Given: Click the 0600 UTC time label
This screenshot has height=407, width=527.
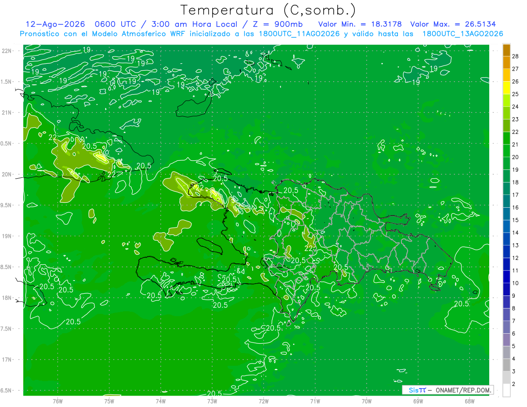Looking at the screenshot, I should pos(117,24).
